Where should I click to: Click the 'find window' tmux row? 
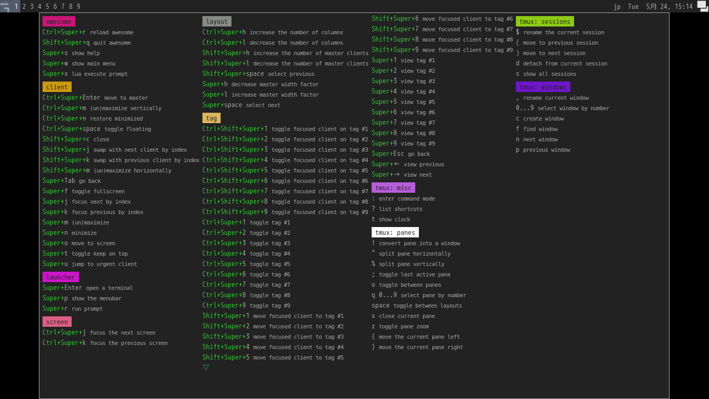(537, 129)
